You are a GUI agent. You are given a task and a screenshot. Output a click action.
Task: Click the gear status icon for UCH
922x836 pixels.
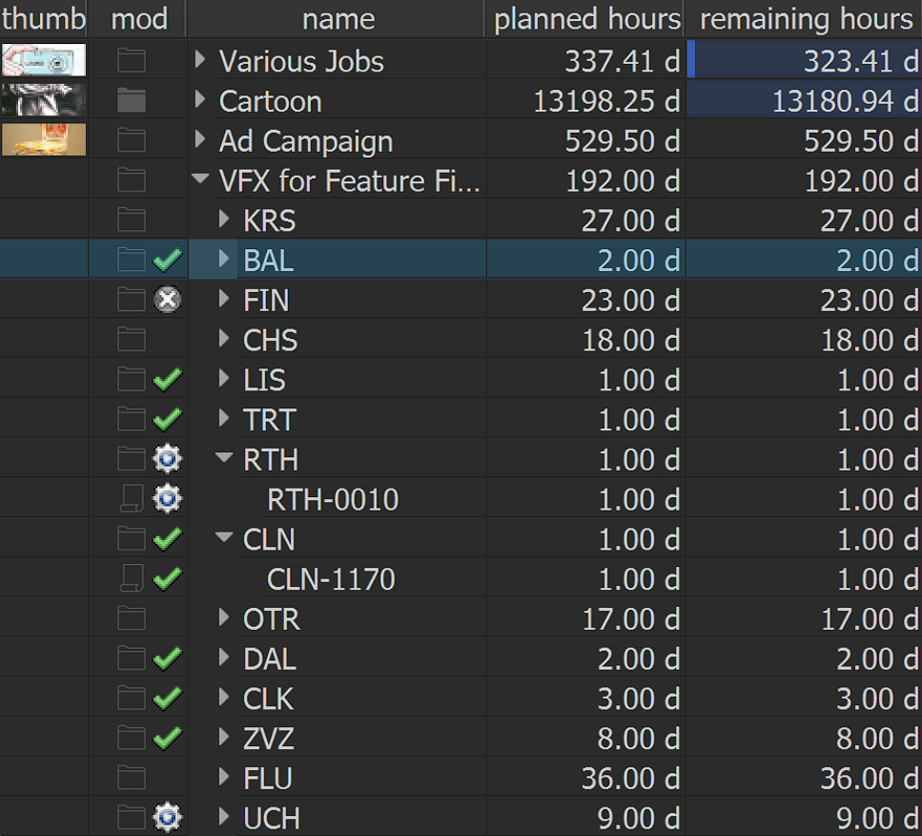pyautogui.click(x=168, y=817)
